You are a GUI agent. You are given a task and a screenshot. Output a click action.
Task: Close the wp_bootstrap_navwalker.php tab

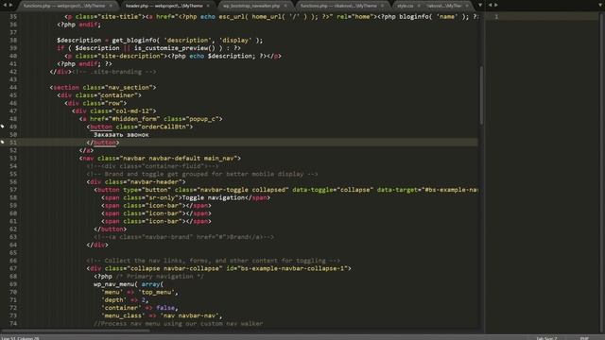(285, 6)
